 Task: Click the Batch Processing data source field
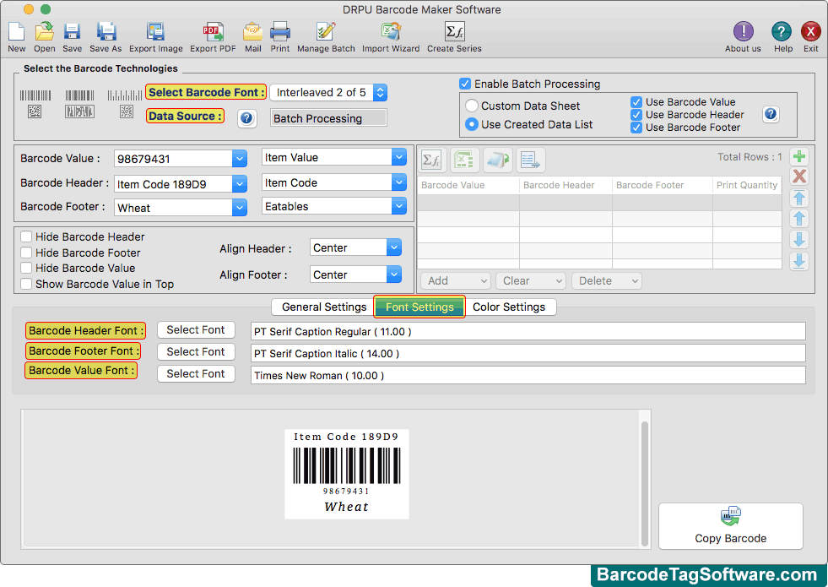pyautogui.click(x=328, y=118)
